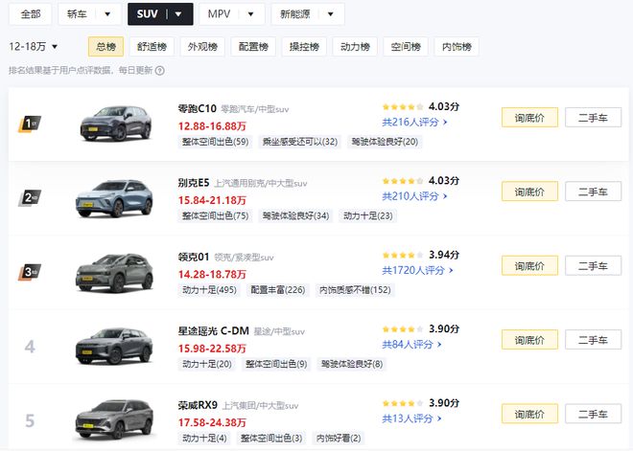Viewport: 633px width, 451px height.
Task: Expand the SUV dropdown arrow
Action: [178, 14]
